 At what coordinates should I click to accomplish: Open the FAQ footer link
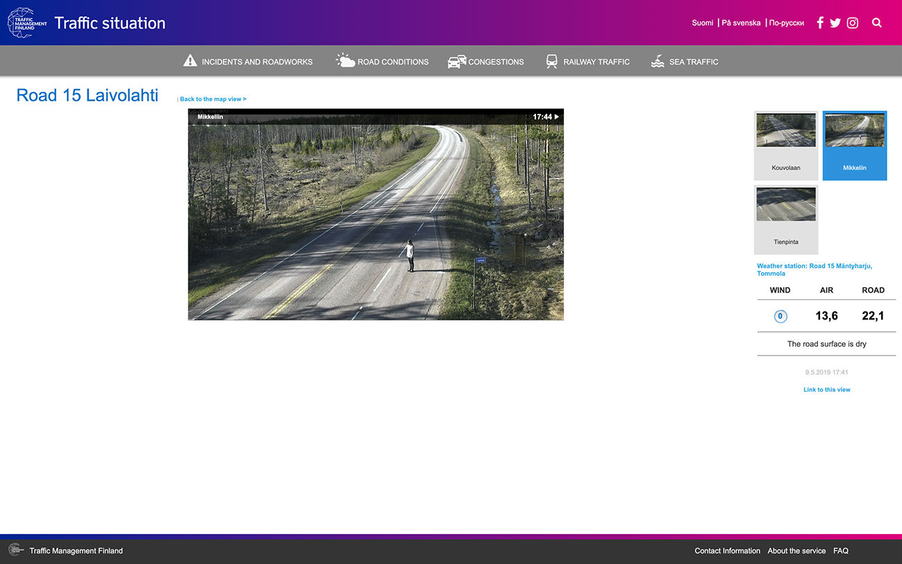[840, 551]
